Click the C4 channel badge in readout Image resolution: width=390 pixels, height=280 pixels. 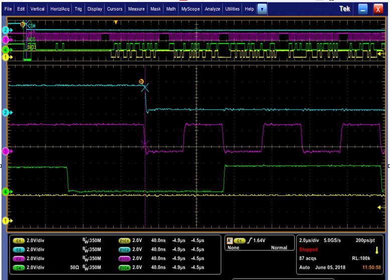(x=19, y=267)
